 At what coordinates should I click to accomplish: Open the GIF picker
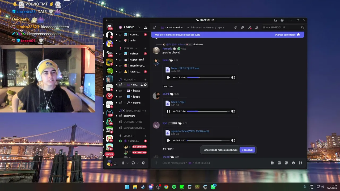click(x=279, y=163)
